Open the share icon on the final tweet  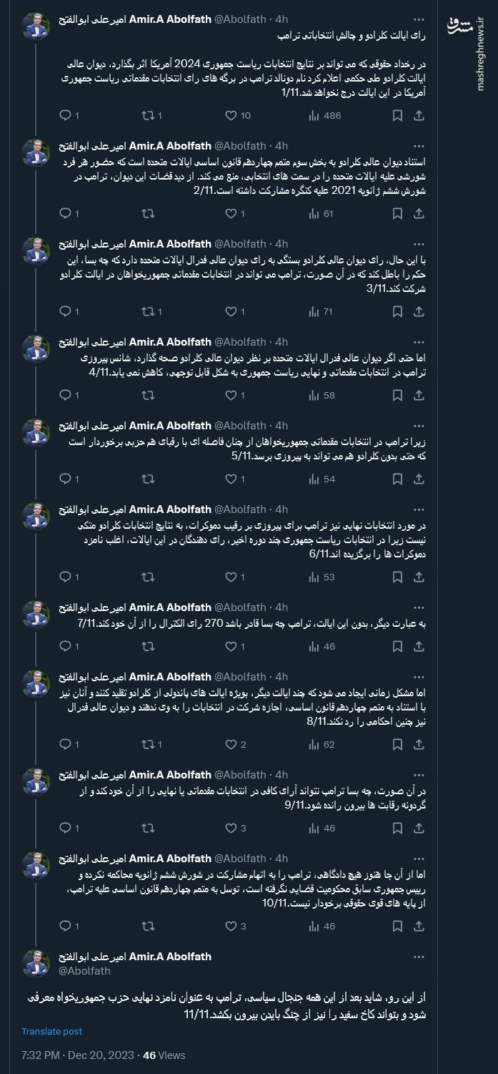[420, 926]
